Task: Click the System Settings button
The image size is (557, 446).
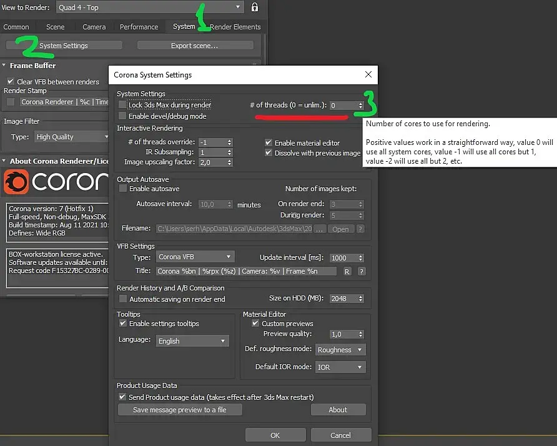Action: point(64,46)
